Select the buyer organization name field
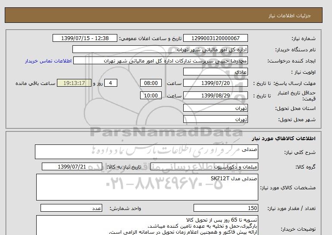 click(160, 49)
